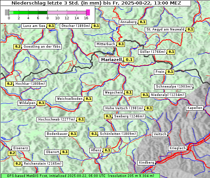Click the 0.1 value next to Annaberg
The width and height of the screenshot is (210, 178).
142,22
